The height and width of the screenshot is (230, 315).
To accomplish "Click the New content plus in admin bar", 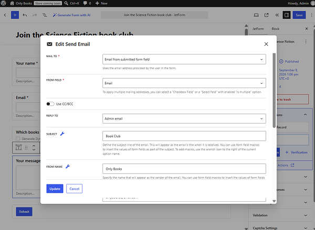I will point(101,3).
